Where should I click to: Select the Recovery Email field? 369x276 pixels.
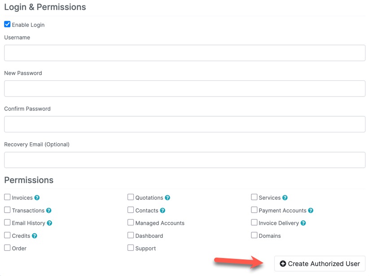coord(184,160)
